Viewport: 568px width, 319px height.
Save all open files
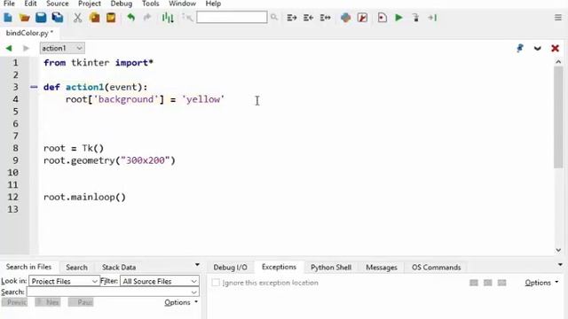[58, 18]
